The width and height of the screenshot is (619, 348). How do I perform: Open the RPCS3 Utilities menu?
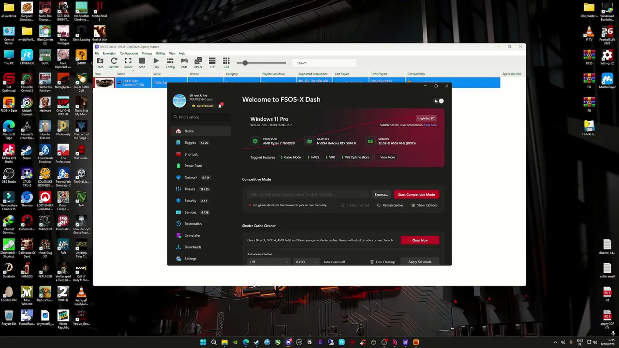[x=161, y=53]
